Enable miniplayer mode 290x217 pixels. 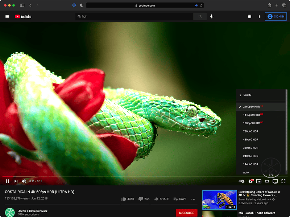point(259,181)
